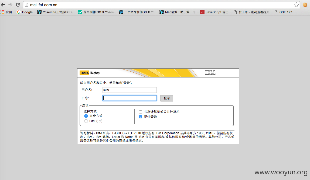Click the 登录 login button

point(167,98)
